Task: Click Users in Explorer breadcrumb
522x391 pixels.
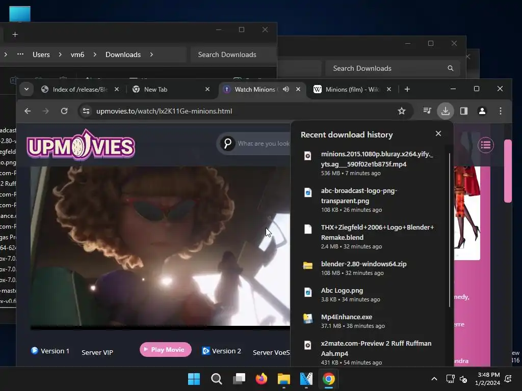Action: pos(41,54)
